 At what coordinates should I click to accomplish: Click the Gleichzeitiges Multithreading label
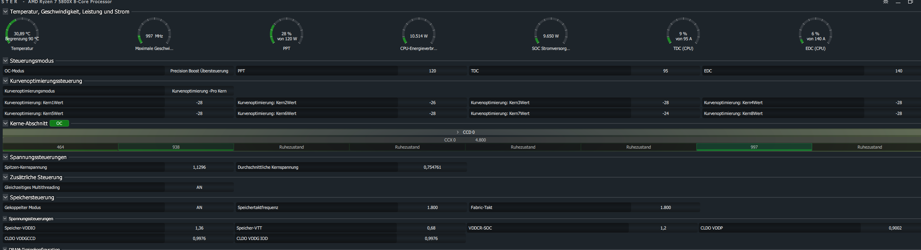[x=32, y=187]
